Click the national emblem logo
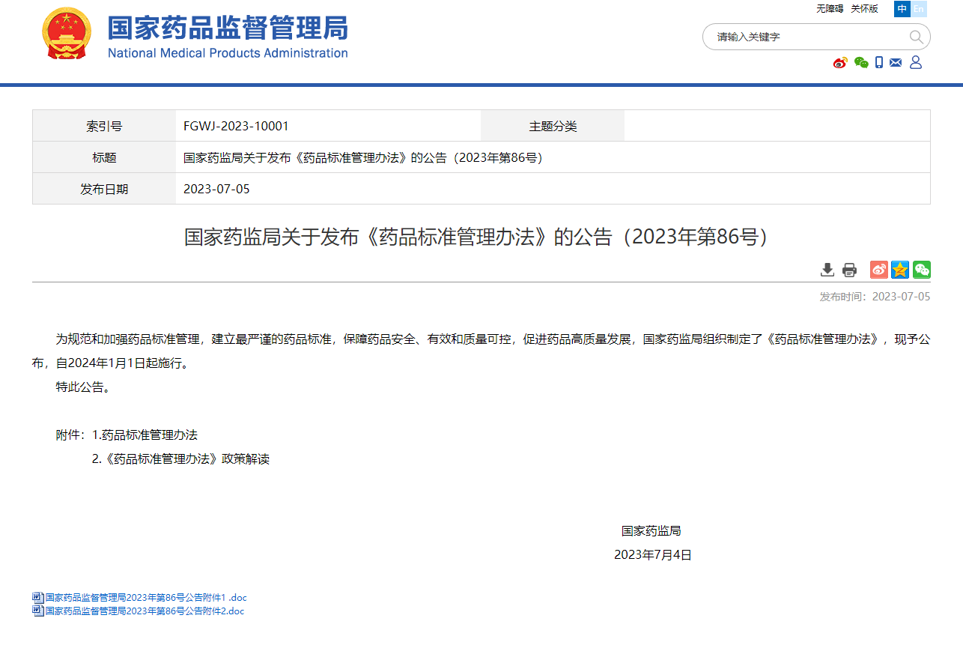The height and width of the screenshot is (660, 963). [x=67, y=34]
